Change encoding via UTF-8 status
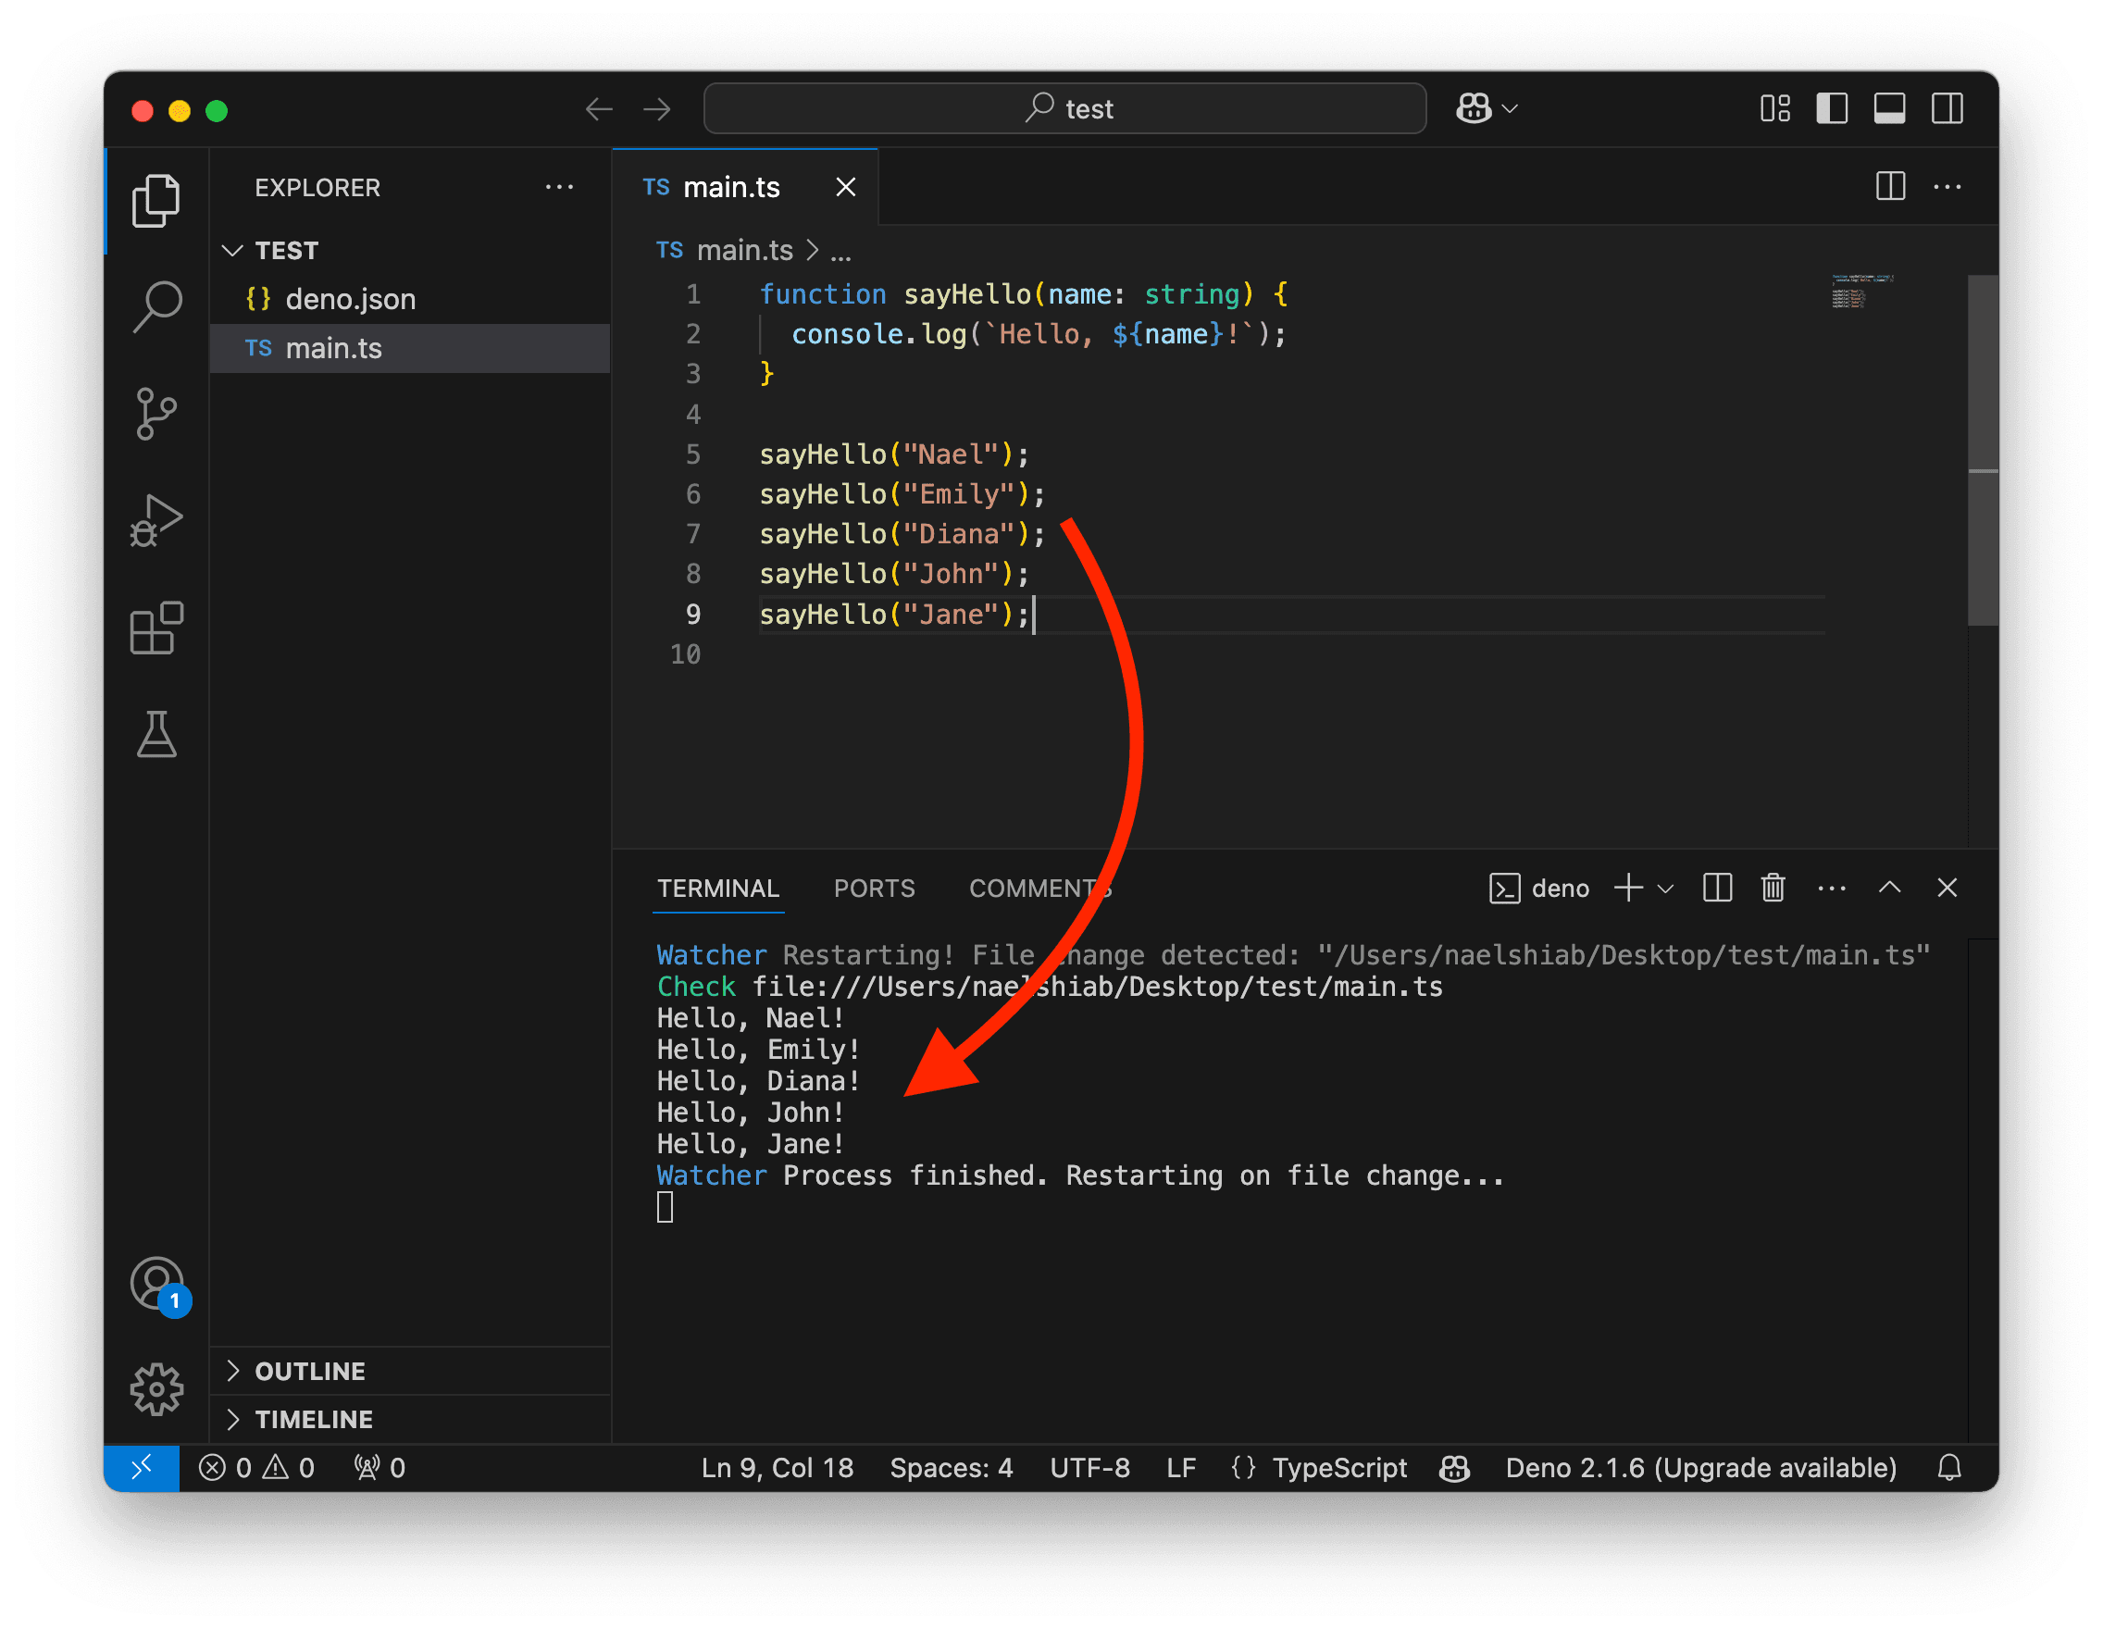Screen dimensions: 2103x1629 pos(1089,1467)
